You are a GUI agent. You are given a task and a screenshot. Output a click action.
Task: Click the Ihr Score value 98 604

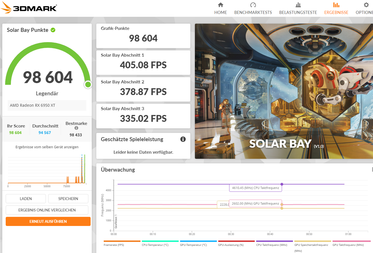click(x=15, y=133)
